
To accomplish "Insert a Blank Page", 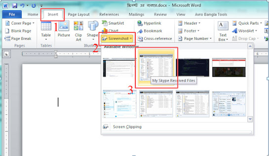I will tap(18, 31).
